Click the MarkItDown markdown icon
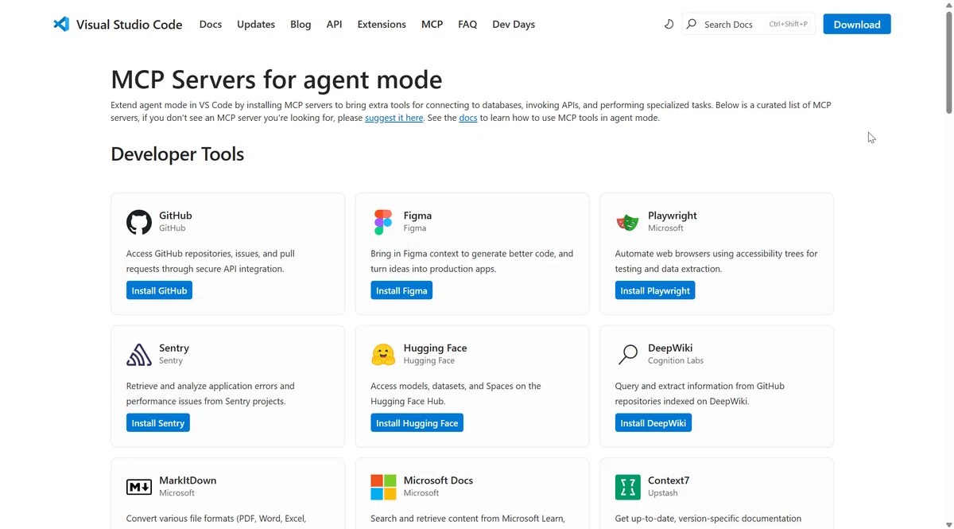 point(139,487)
